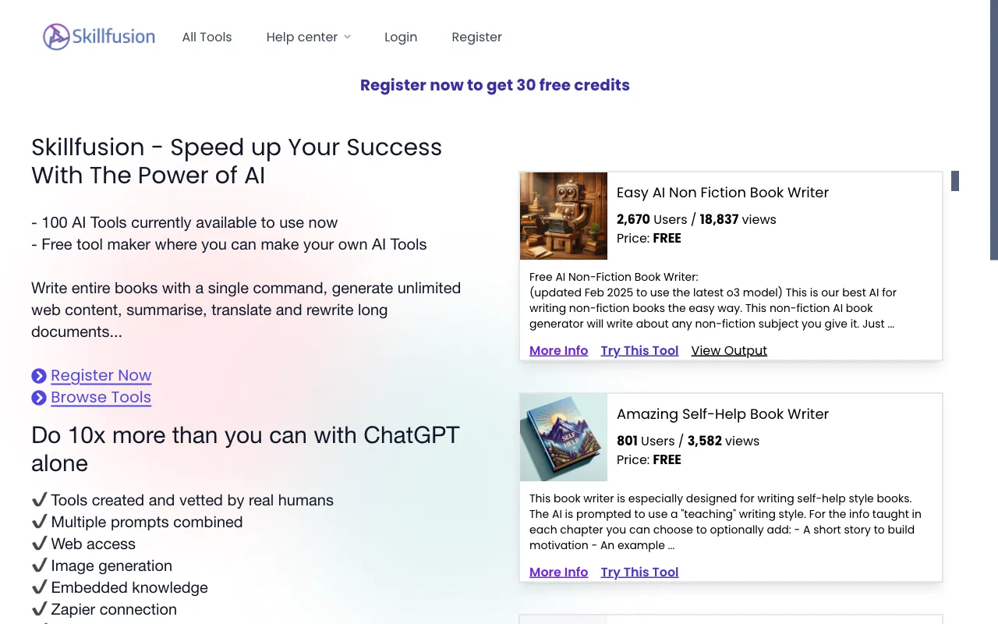Click the "Do 10x more" heading
Image resolution: width=998 pixels, height=624 pixels.
(246, 448)
